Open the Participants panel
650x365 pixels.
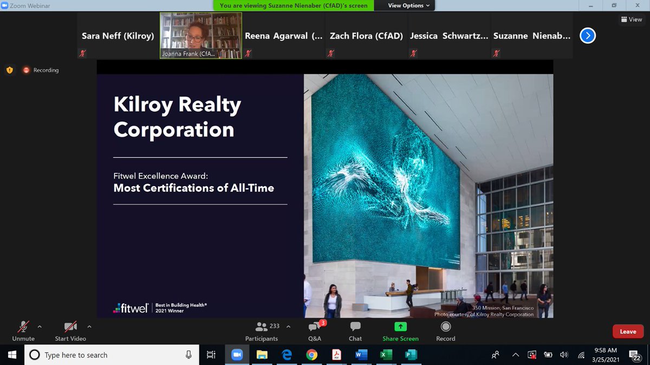[262, 330]
